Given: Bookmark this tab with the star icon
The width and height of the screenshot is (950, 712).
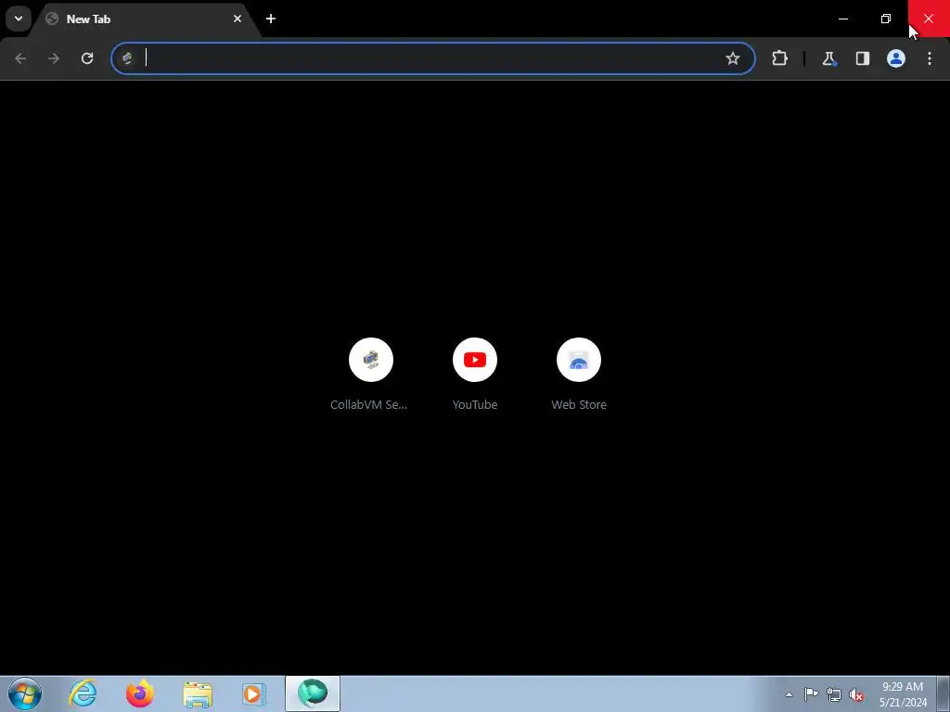Looking at the screenshot, I should click(x=733, y=58).
